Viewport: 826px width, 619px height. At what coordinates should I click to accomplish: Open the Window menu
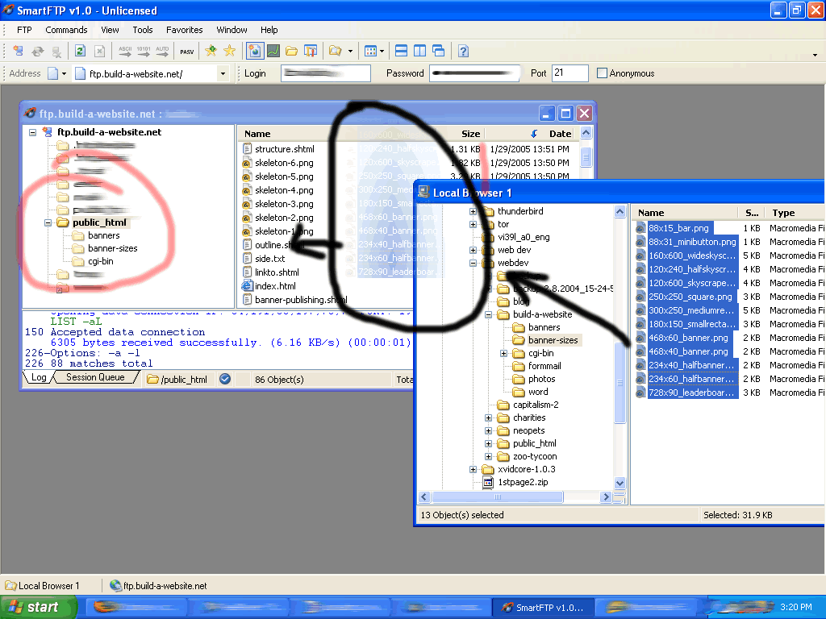click(232, 30)
